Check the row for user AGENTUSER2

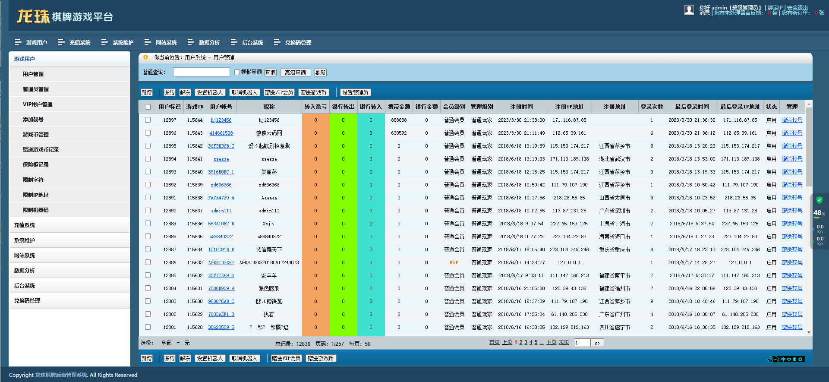148,262
